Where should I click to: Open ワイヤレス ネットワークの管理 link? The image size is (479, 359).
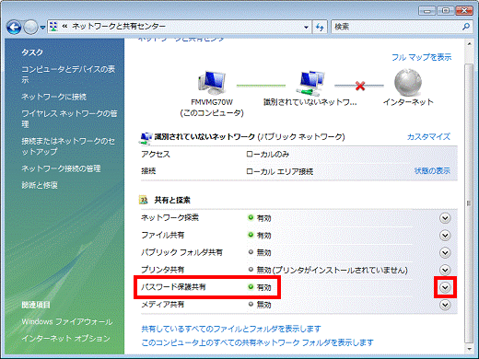click(69, 119)
